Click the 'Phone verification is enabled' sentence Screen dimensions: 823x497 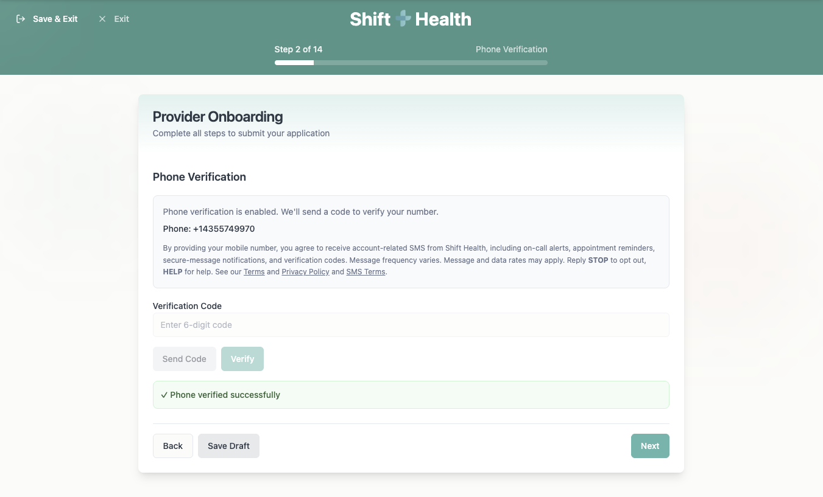301,212
